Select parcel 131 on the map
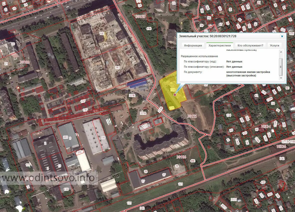 point(28,165)
